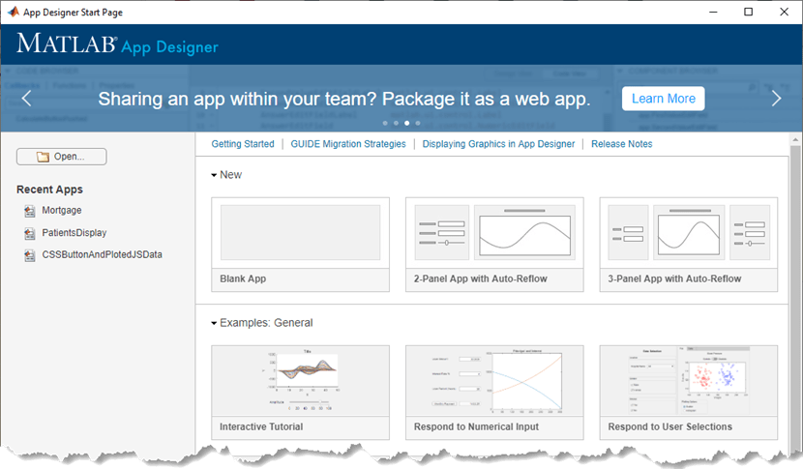Create a 3-Panel App with Auto-Reflow
The image size is (803, 469).
[688, 245]
